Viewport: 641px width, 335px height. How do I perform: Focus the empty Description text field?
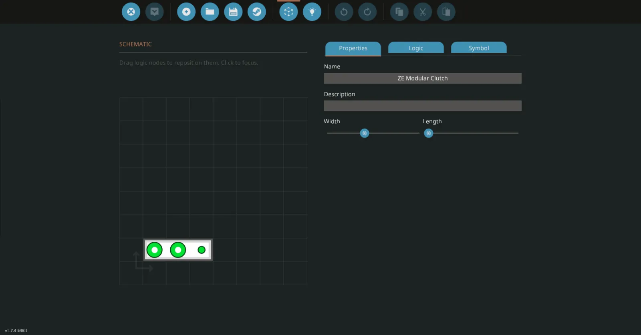[x=422, y=106]
